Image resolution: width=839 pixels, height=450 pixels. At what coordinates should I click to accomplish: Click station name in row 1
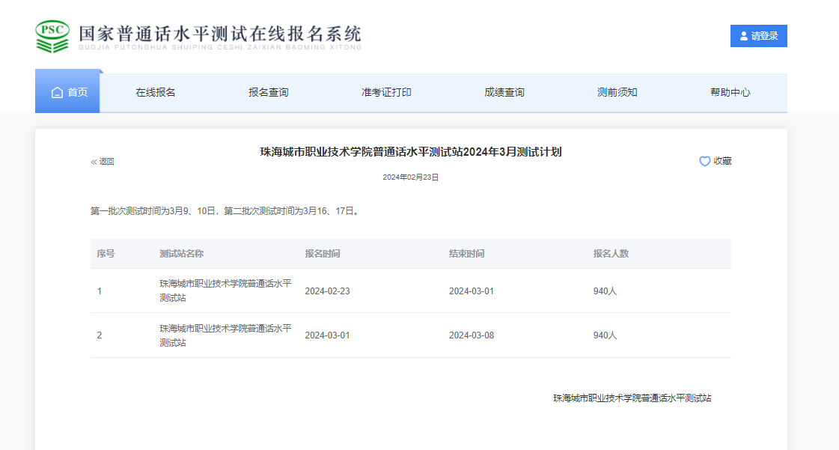(225, 291)
